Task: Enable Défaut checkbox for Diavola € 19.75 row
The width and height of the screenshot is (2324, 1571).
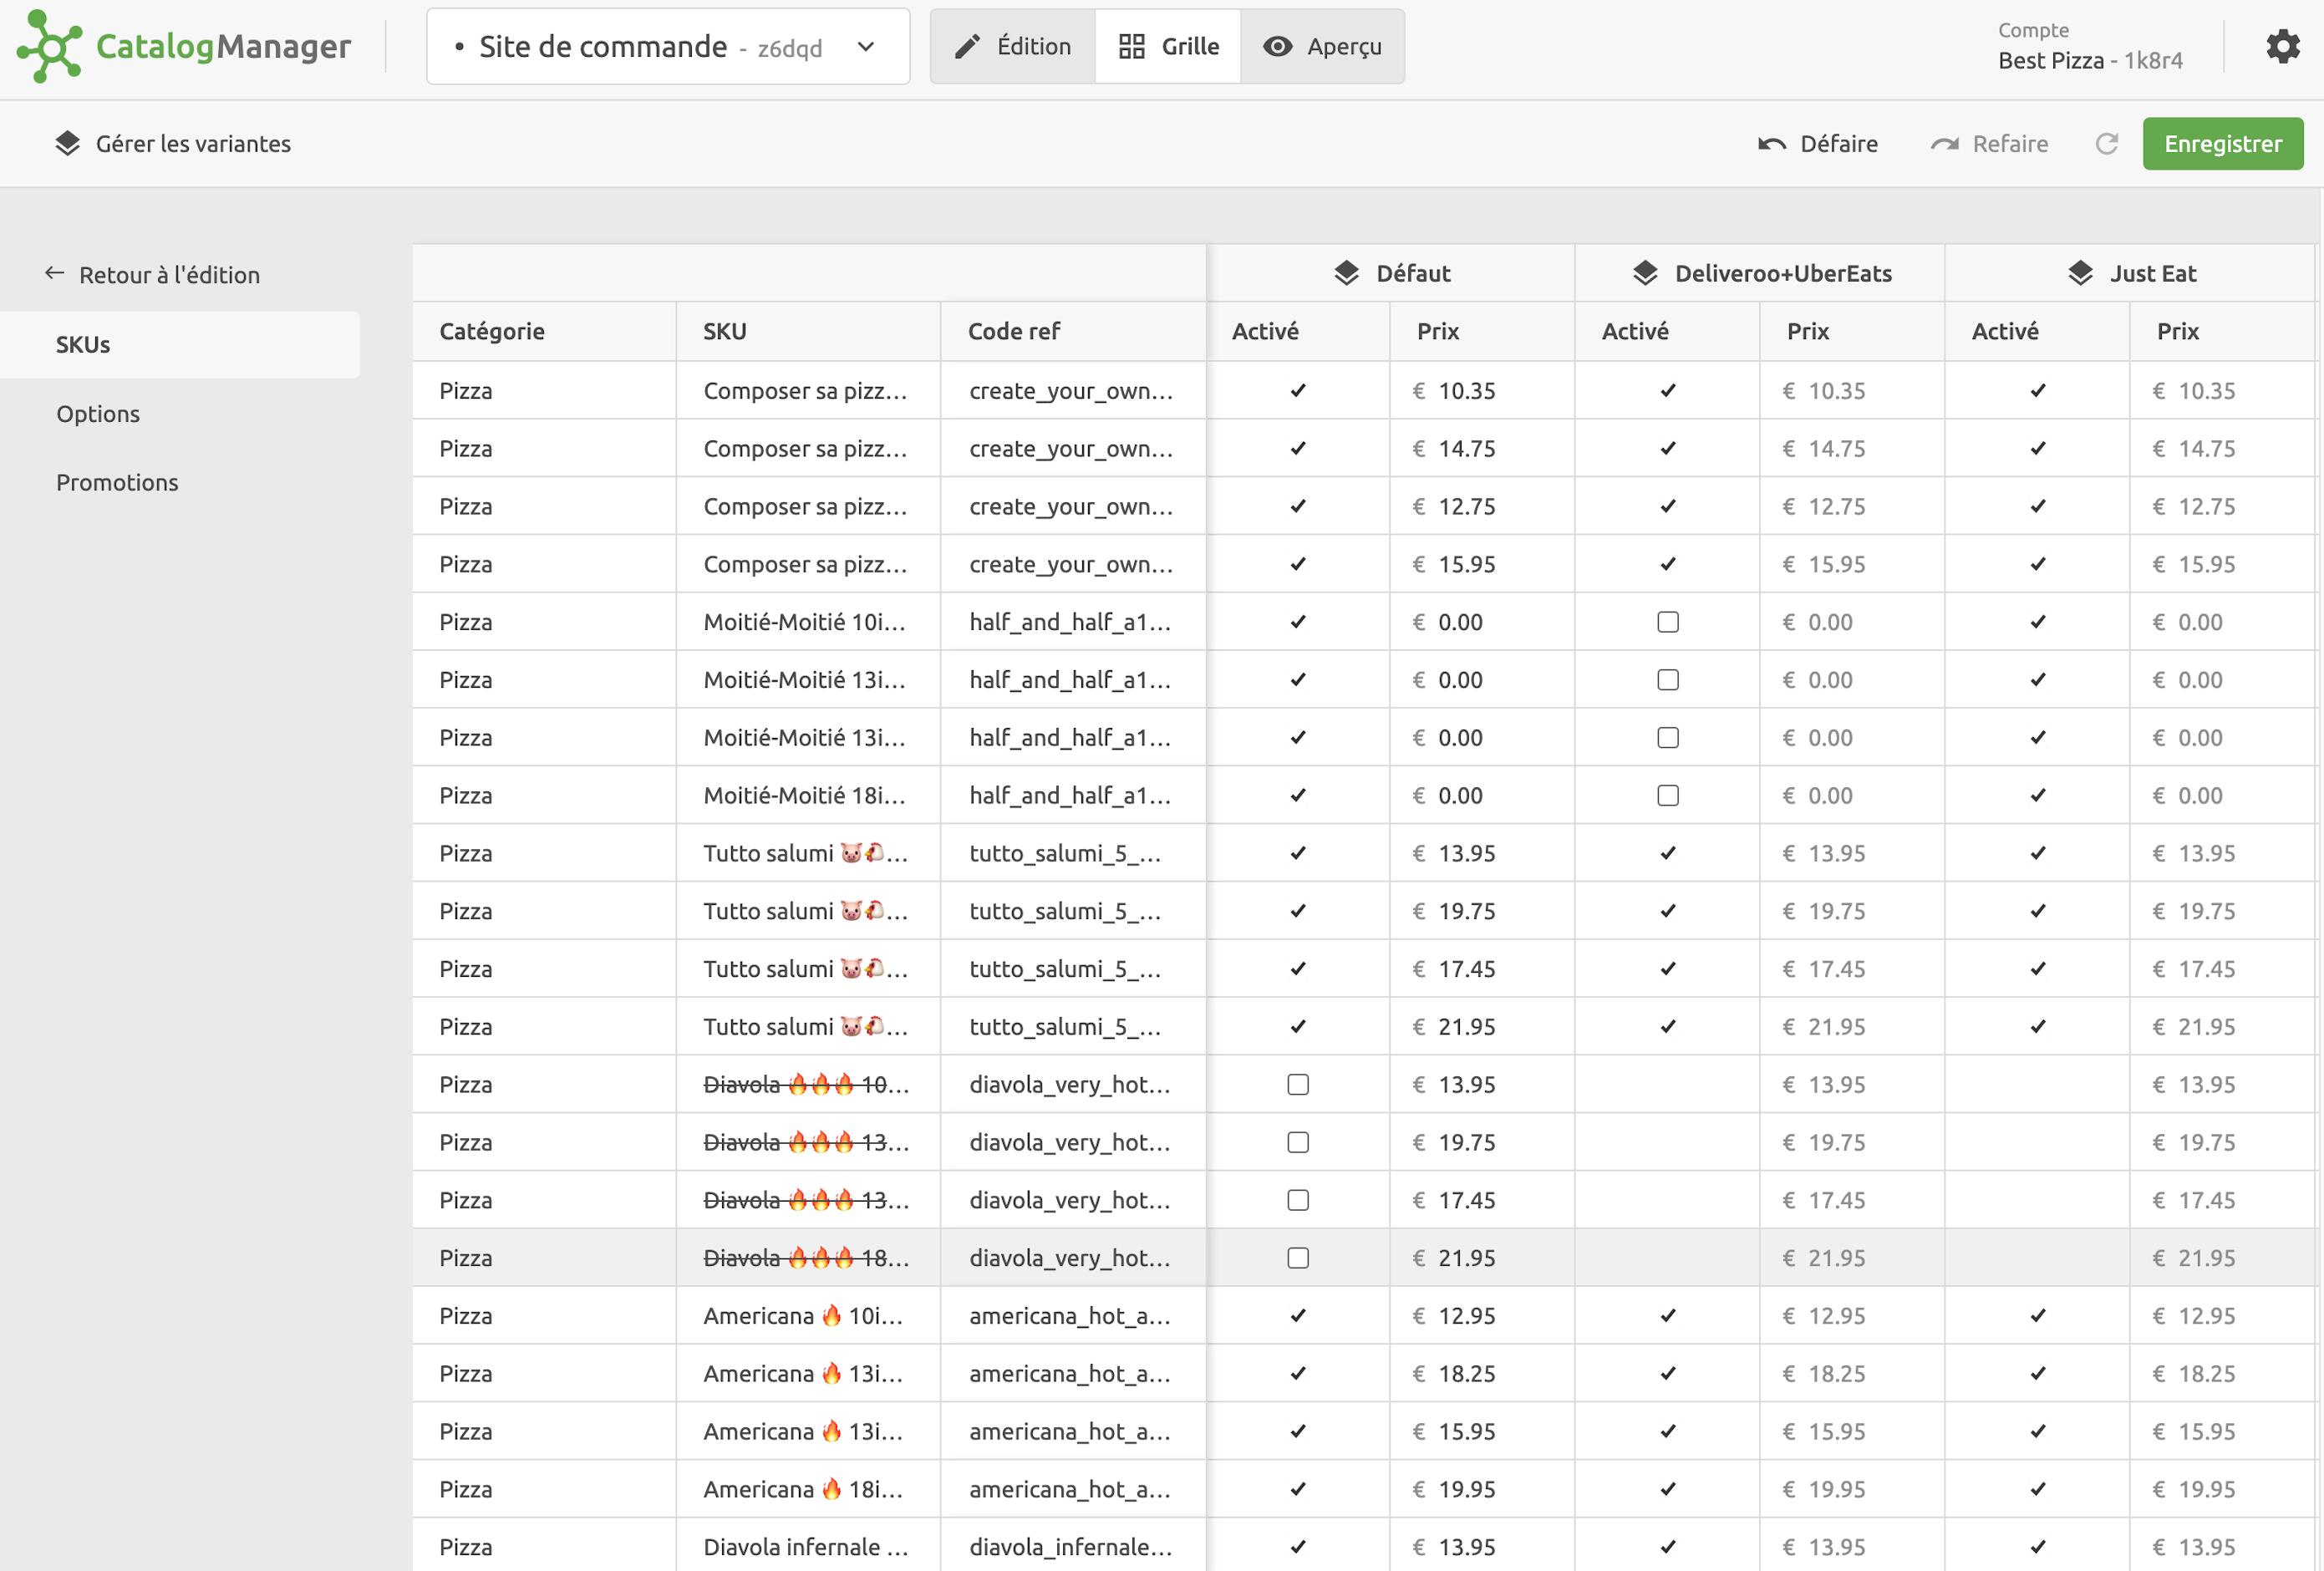Action: pos(1298,1143)
